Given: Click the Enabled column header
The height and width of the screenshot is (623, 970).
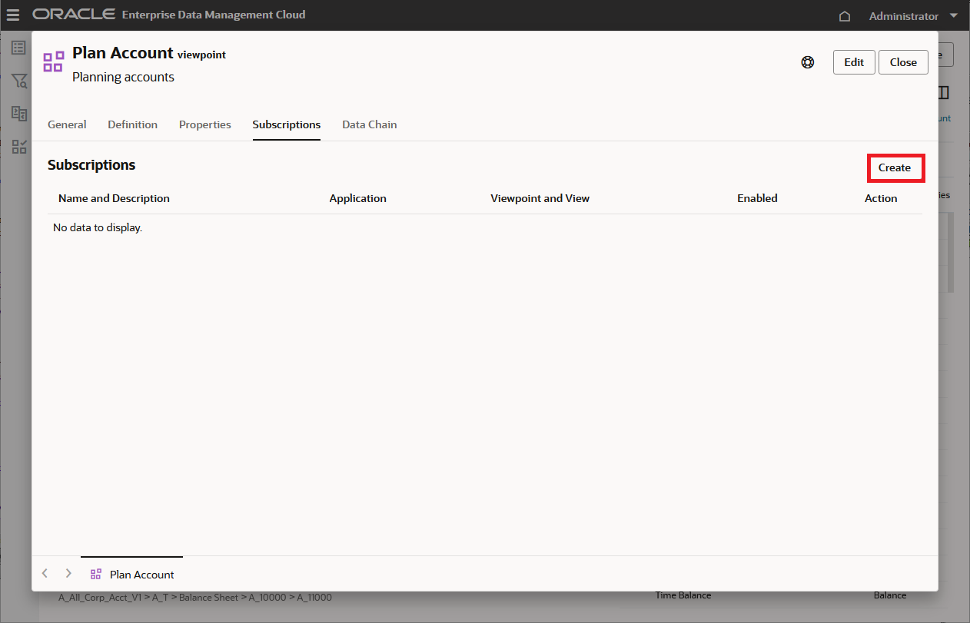Looking at the screenshot, I should point(757,198).
